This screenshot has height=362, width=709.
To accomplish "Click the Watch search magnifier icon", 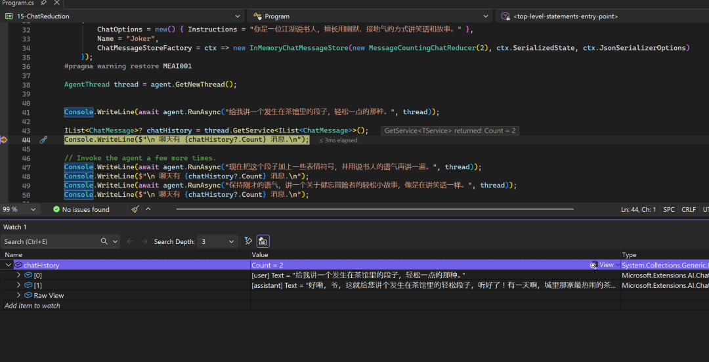I will 104,241.
